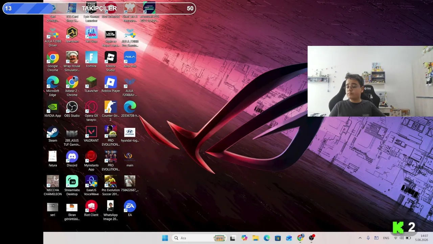Launch Roblox Player from the desktop
This screenshot has width=433, height=244.
(x=111, y=85)
